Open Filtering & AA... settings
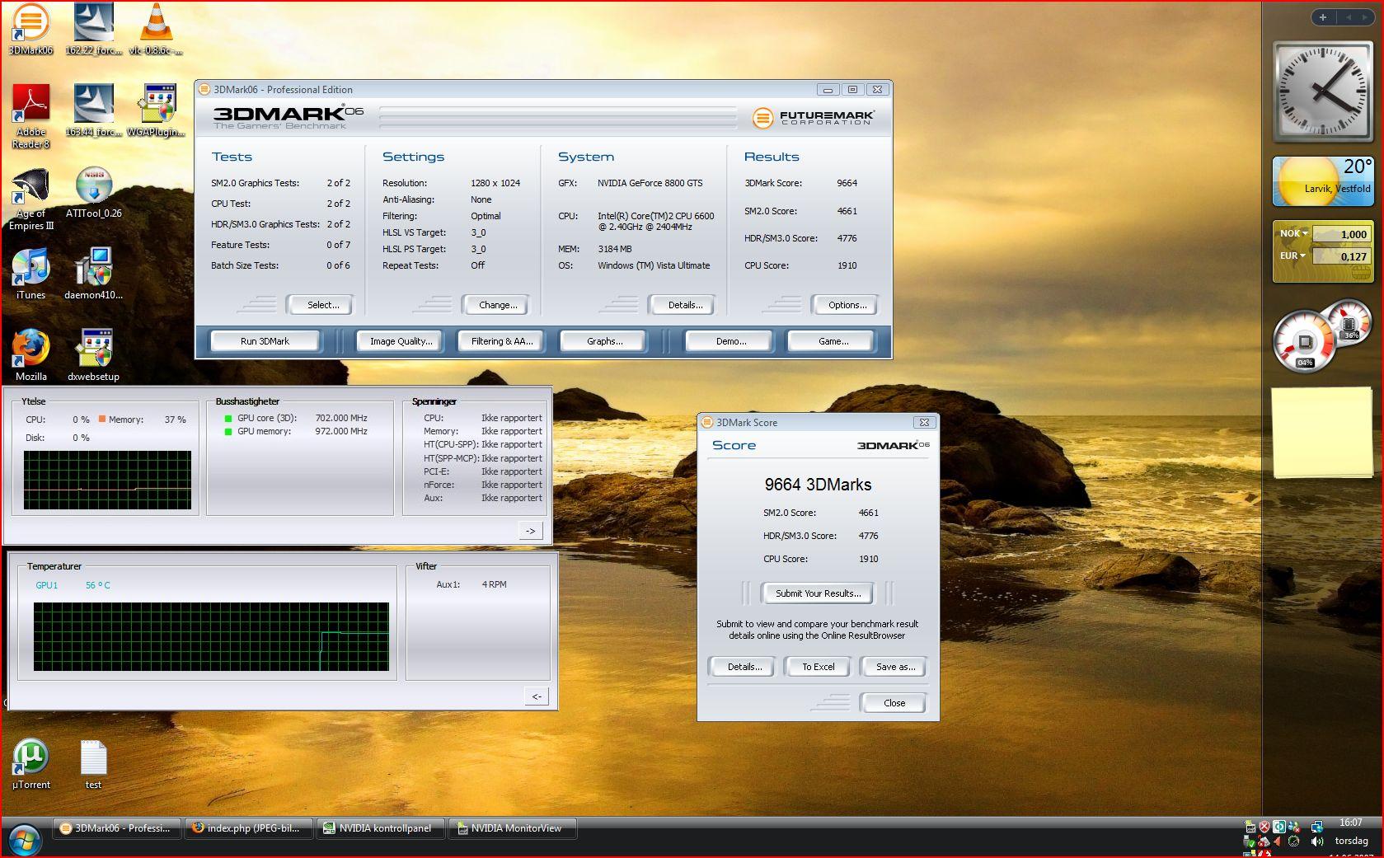Image resolution: width=1384 pixels, height=858 pixels. coord(502,341)
